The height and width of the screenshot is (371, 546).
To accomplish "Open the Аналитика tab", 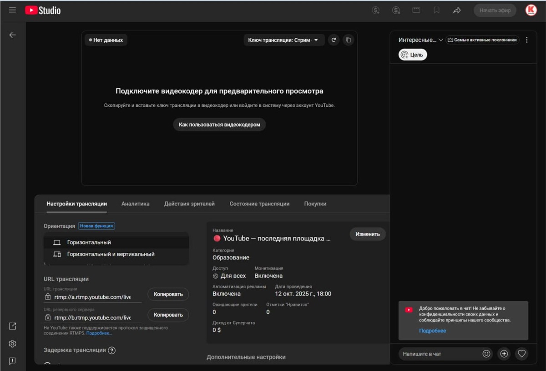I will coord(135,204).
